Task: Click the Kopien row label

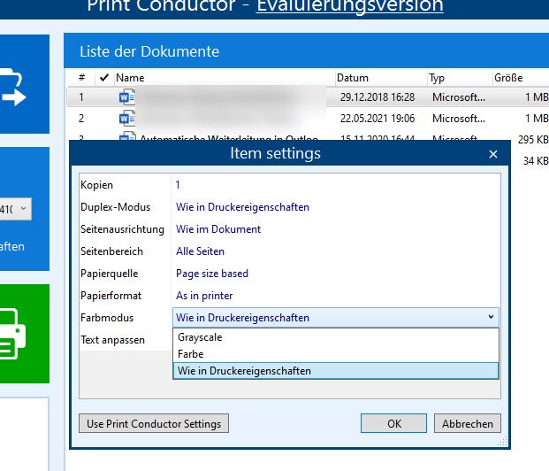Action: pyautogui.click(x=96, y=185)
